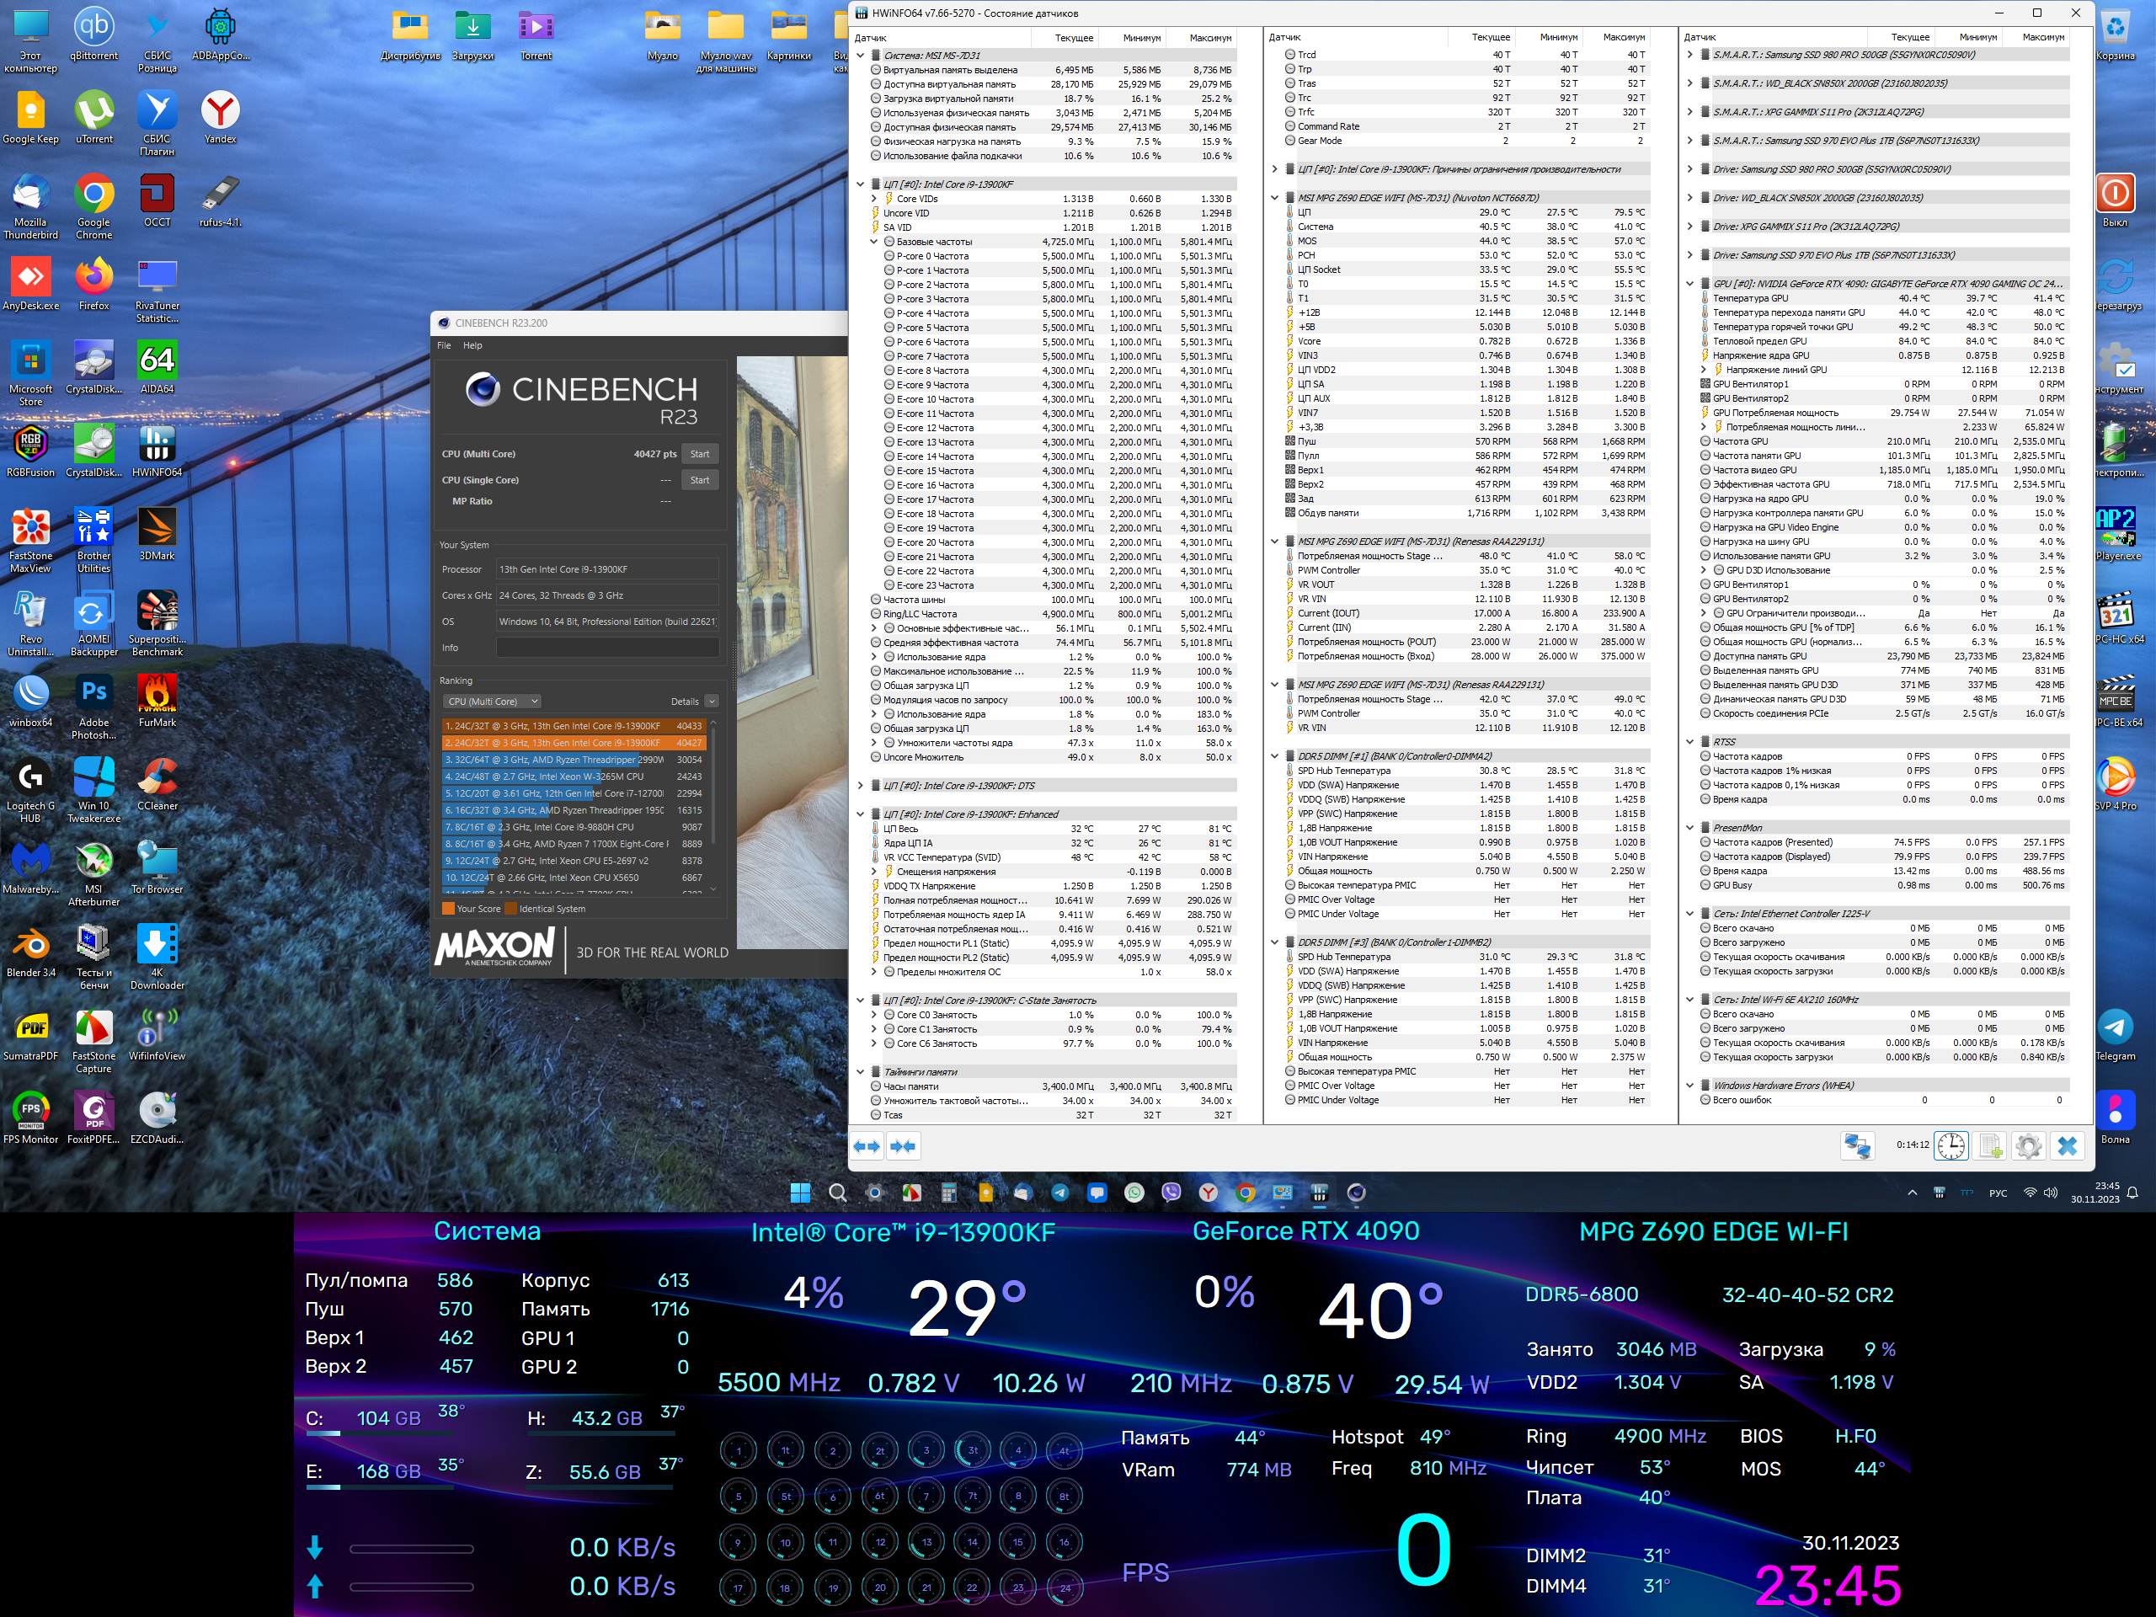2156x1617 pixels.
Task: Start the CPU Multi Core test
Action: pos(699,454)
